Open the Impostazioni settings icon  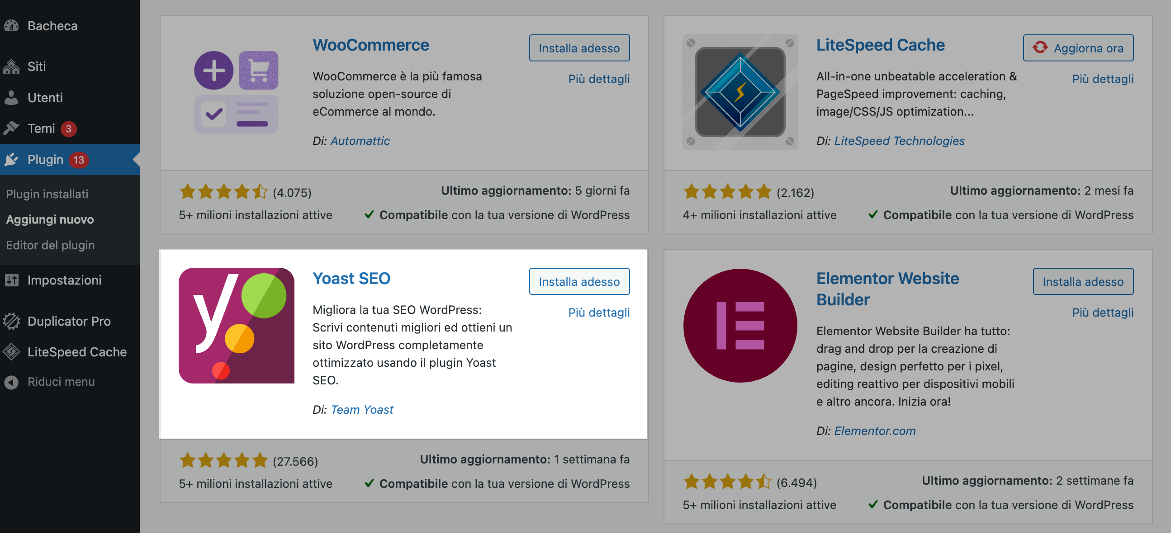click(x=11, y=280)
